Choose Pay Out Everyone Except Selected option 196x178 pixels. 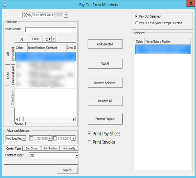(136, 23)
